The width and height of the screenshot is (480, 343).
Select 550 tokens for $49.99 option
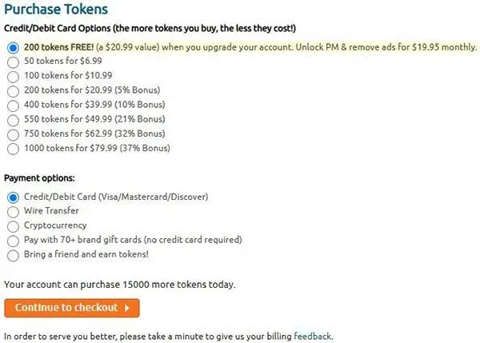(x=13, y=120)
